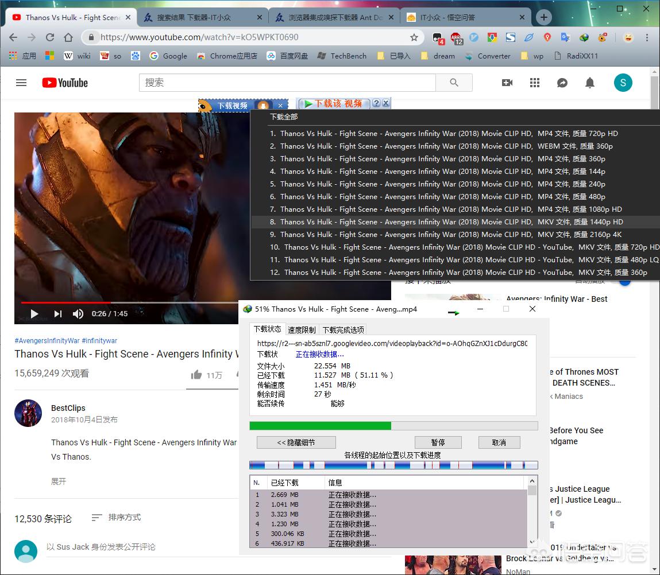The height and width of the screenshot is (575, 660).
Task: Open the TechBench bookmark
Action: (342, 56)
